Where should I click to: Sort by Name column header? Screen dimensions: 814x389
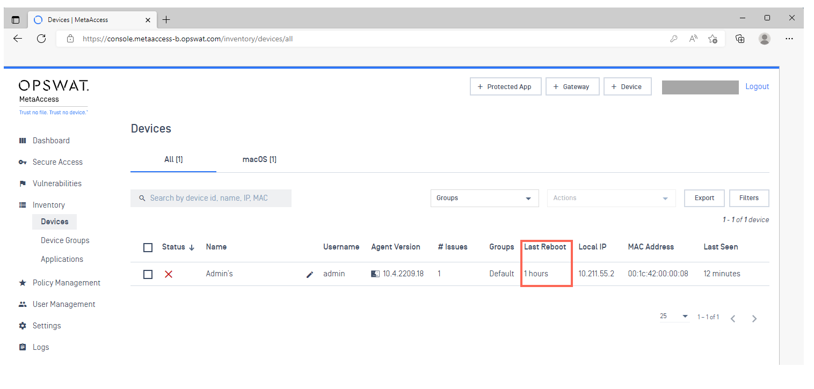[216, 247]
